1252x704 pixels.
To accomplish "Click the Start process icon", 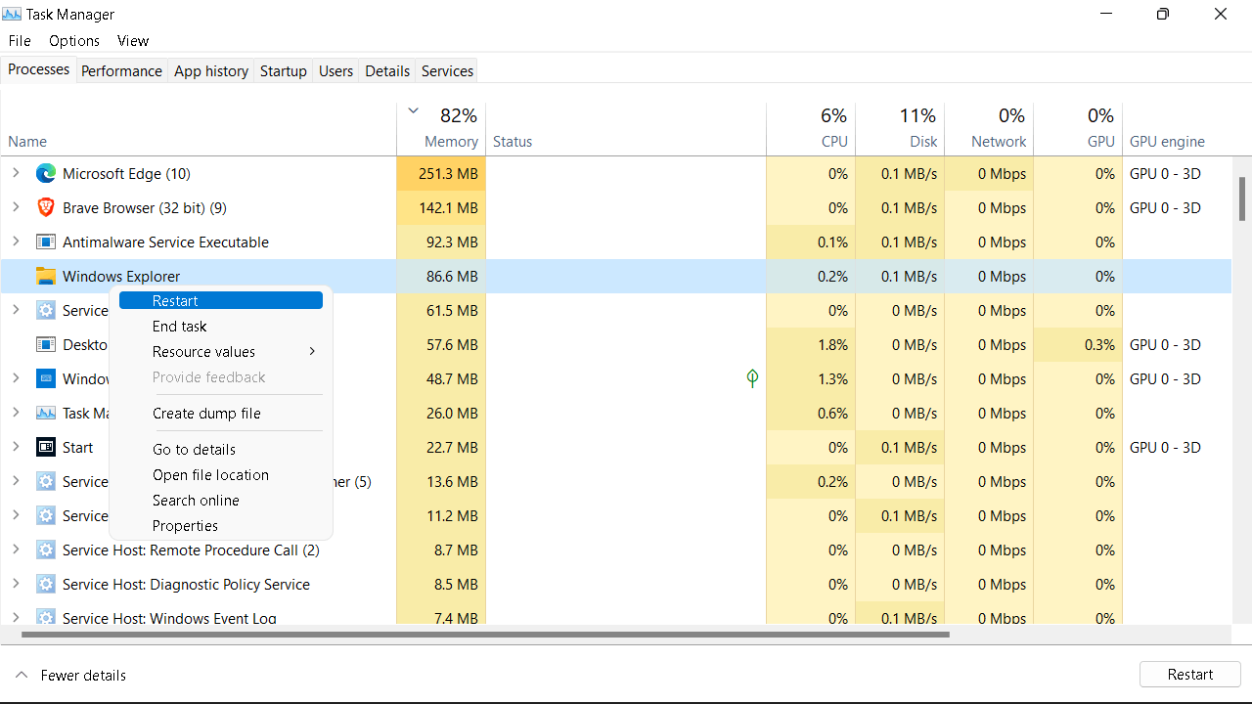I will click(45, 448).
